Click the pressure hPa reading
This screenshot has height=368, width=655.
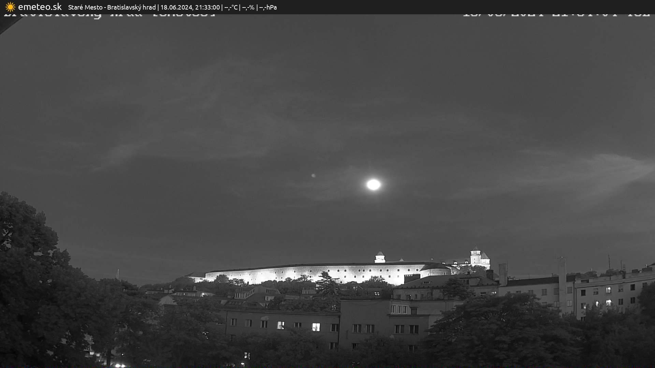(268, 7)
